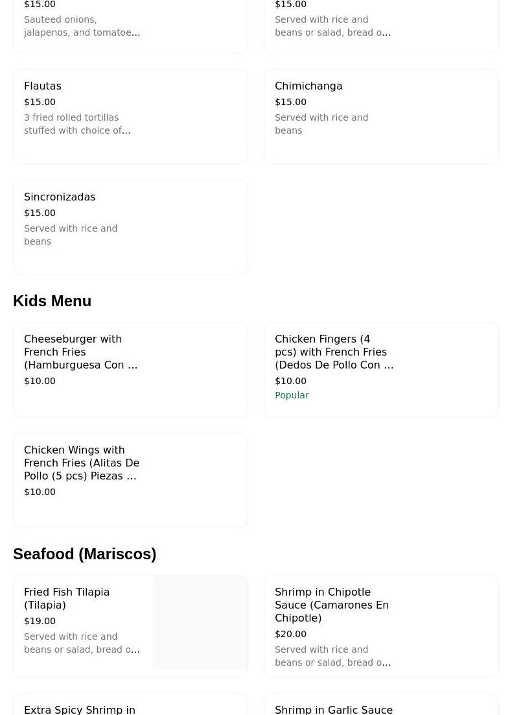Click the $15.00 price under Flautas
The image size is (521, 715).
pos(40,102)
